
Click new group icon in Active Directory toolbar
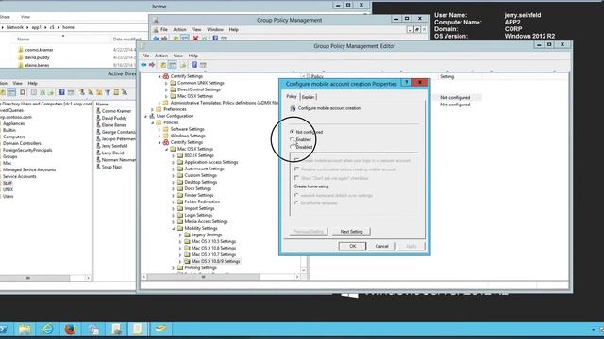[x=91, y=92]
